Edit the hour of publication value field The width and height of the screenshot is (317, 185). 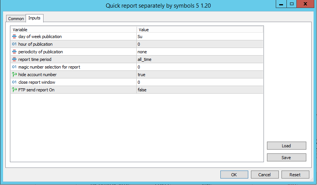point(199,44)
